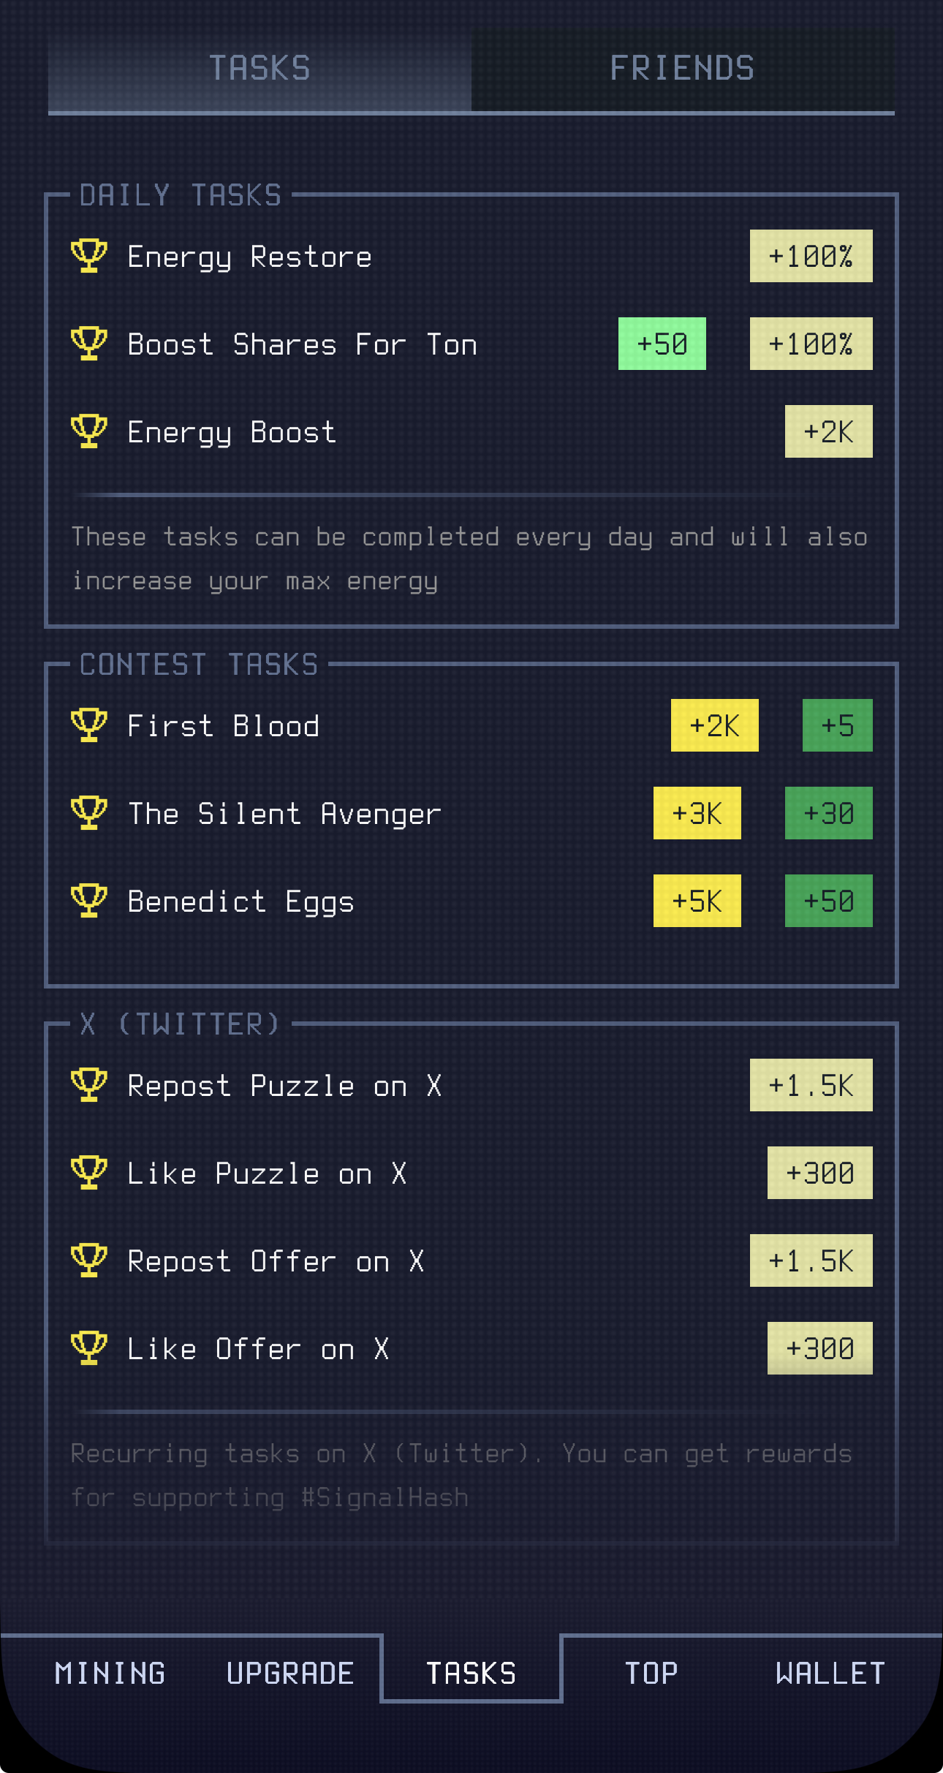Click the First Blood trophy icon
Screen dimensions: 943x1773
coord(88,725)
